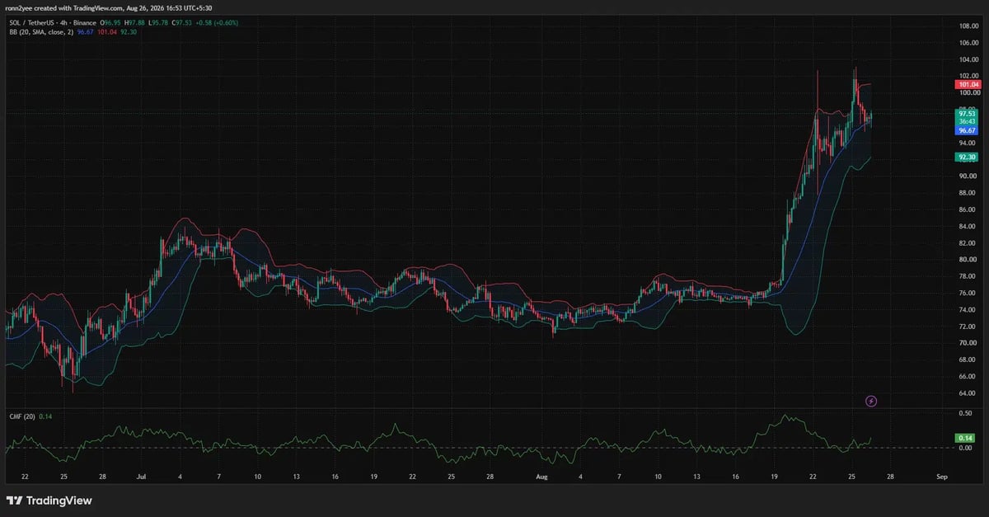Viewport: 989px width, 517px height.
Task: Click the 86.00 price axis label
Action: pyautogui.click(x=967, y=209)
